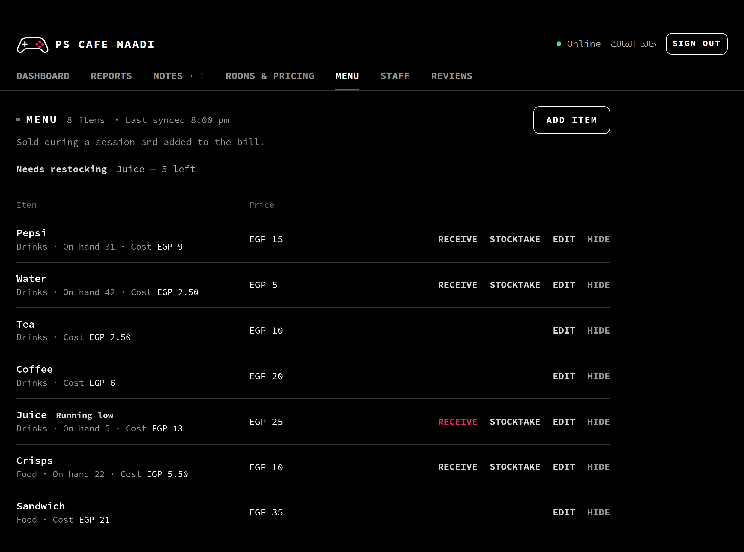
Task: Click the Add Item button
Action: (571, 120)
